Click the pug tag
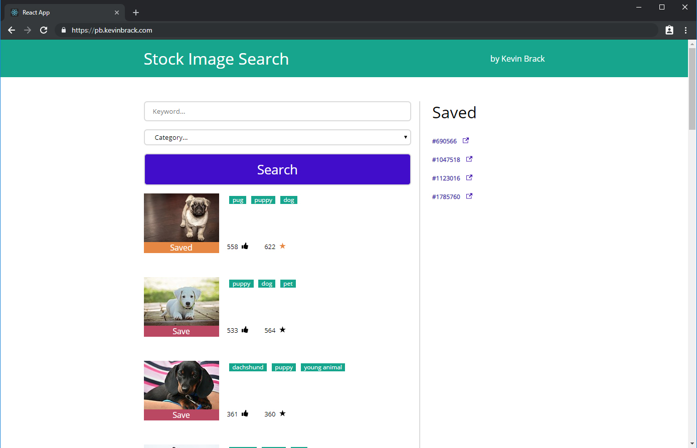This screenshot has width=697, height=448. [x=238, y=200]
